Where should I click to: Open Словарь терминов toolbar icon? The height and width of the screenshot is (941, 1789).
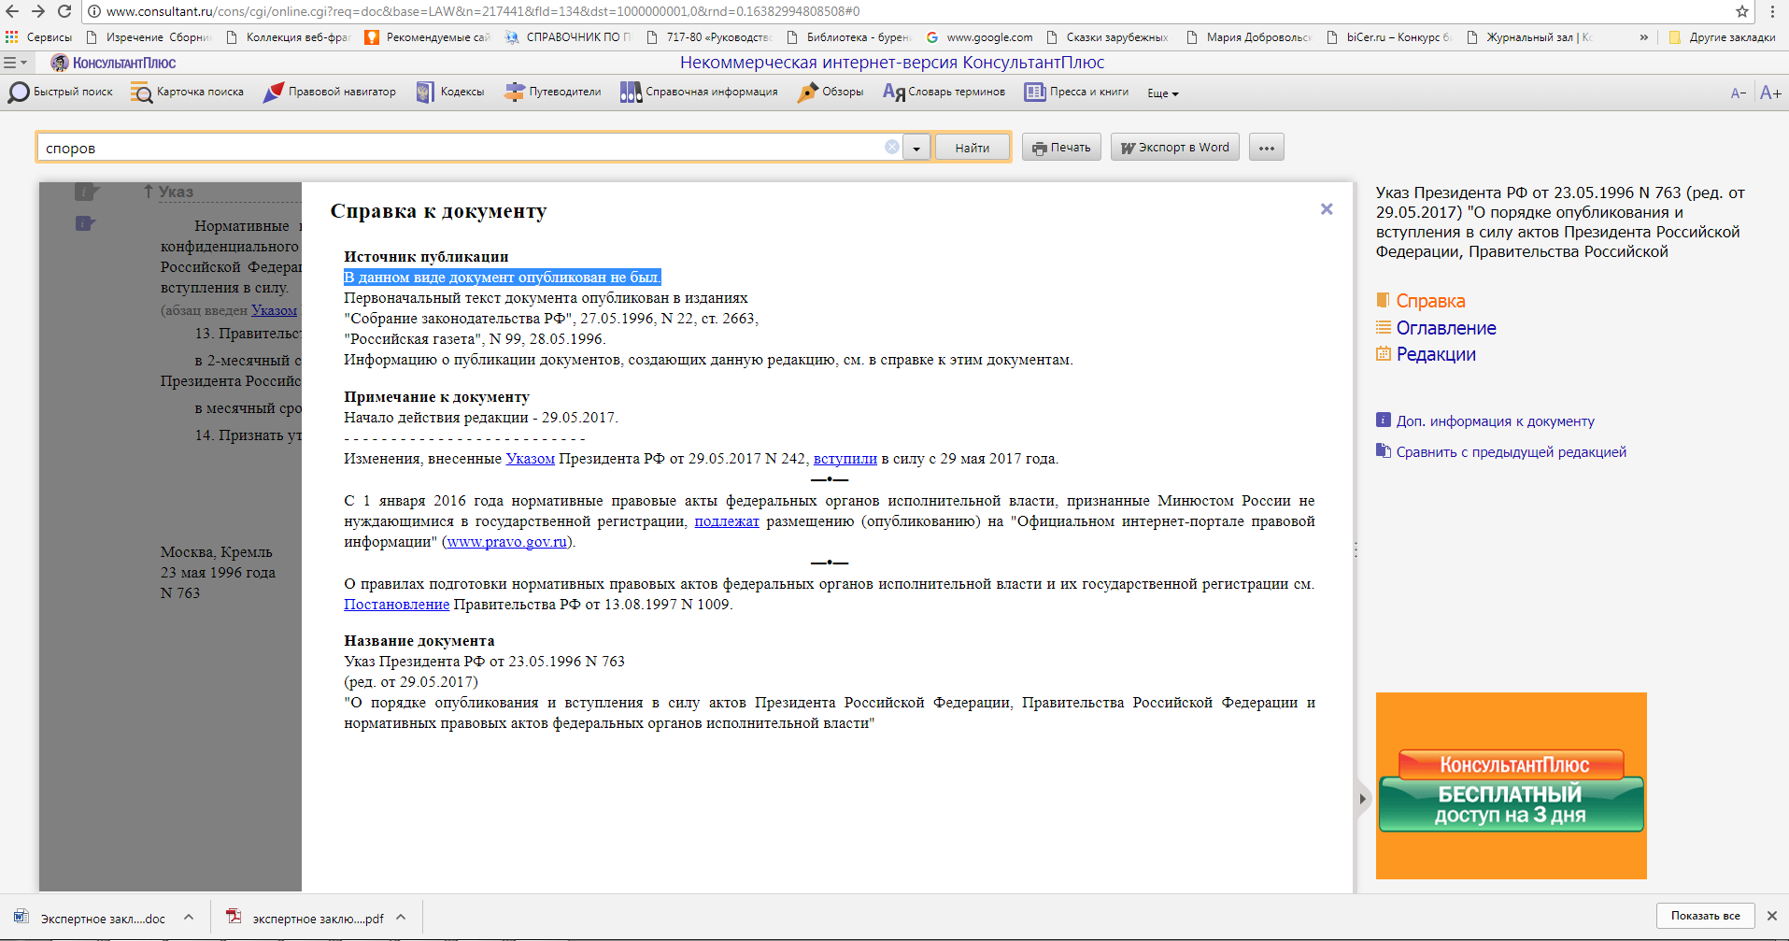(893, 93)
